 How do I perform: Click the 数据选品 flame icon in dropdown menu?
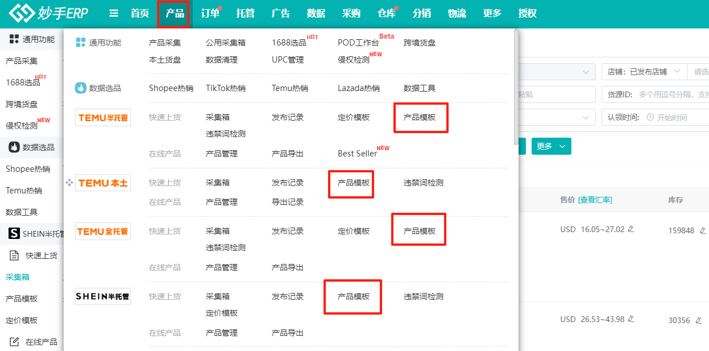(x=80, y=88)
